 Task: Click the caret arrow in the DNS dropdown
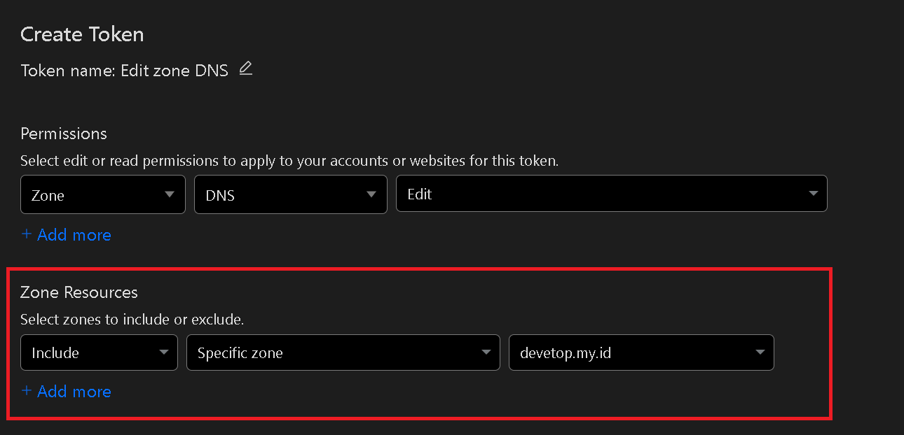click(x=371, y=194)
